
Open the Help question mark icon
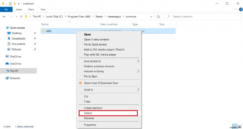tap(241, 9)
